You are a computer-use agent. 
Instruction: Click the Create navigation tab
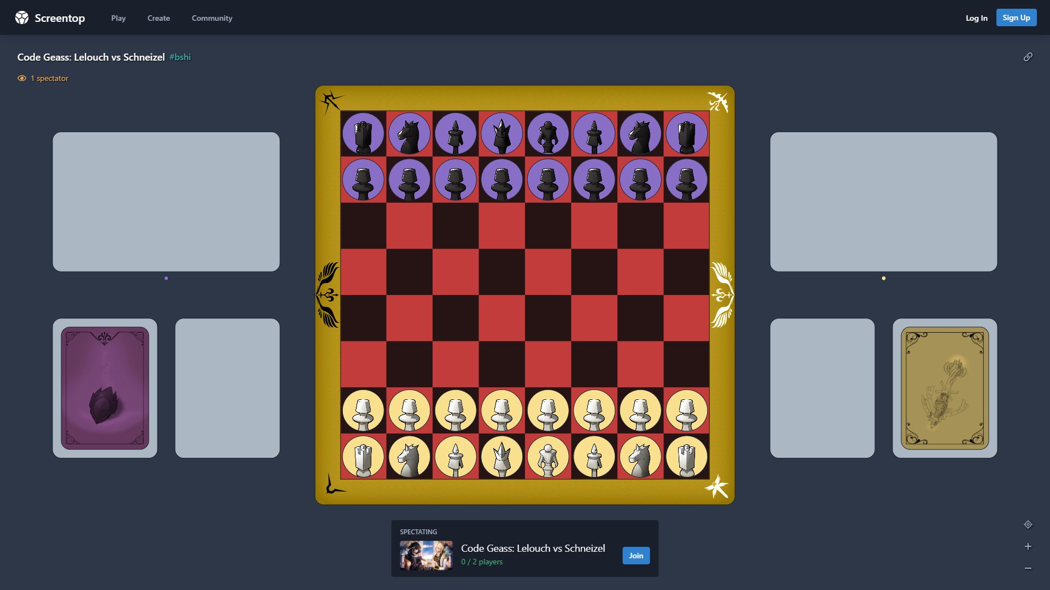click(159, 17)
